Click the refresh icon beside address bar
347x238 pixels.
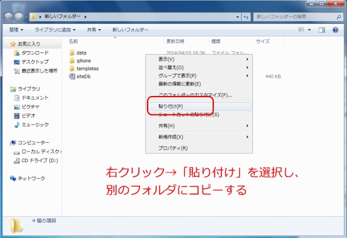[x=246, y=17]
